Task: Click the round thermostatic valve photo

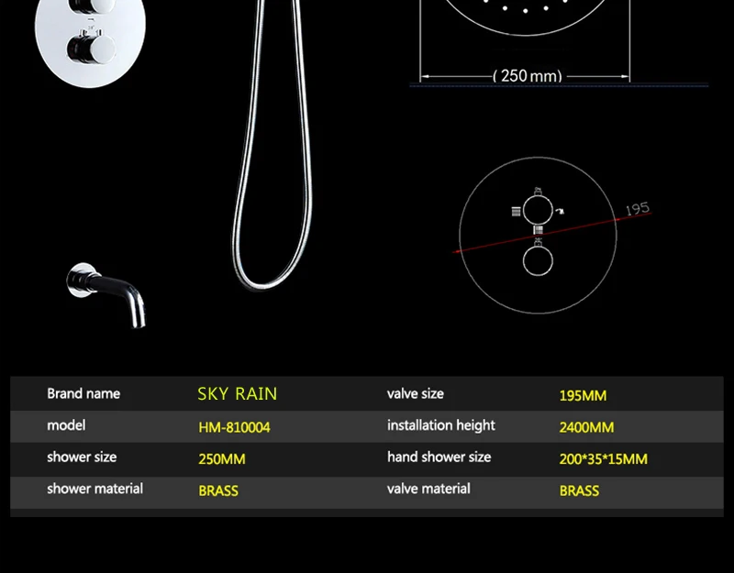Action: 90,43
